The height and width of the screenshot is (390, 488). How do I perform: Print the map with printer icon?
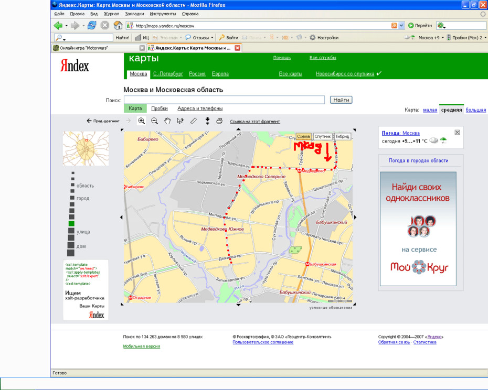point(219,121)
